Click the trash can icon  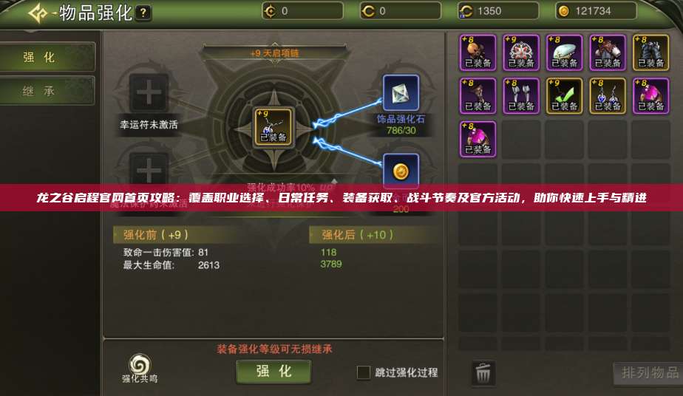(483, 373)
